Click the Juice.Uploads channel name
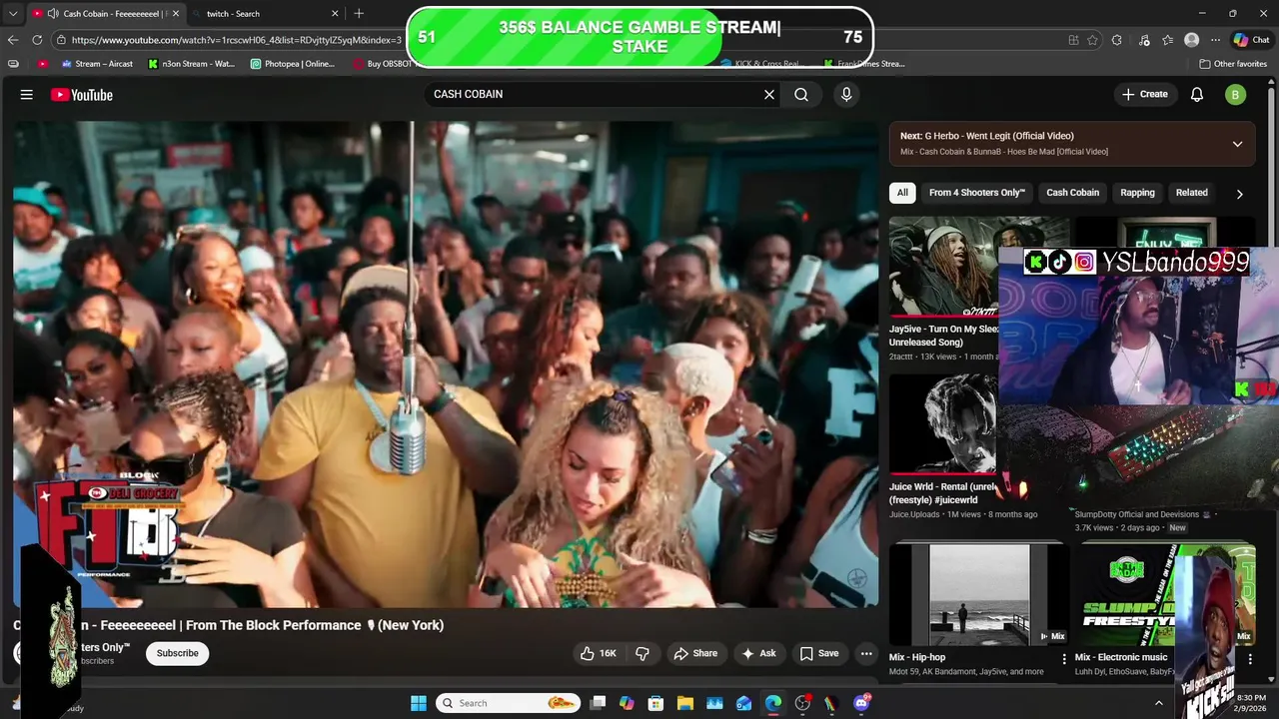 click(x=913, y=514)
